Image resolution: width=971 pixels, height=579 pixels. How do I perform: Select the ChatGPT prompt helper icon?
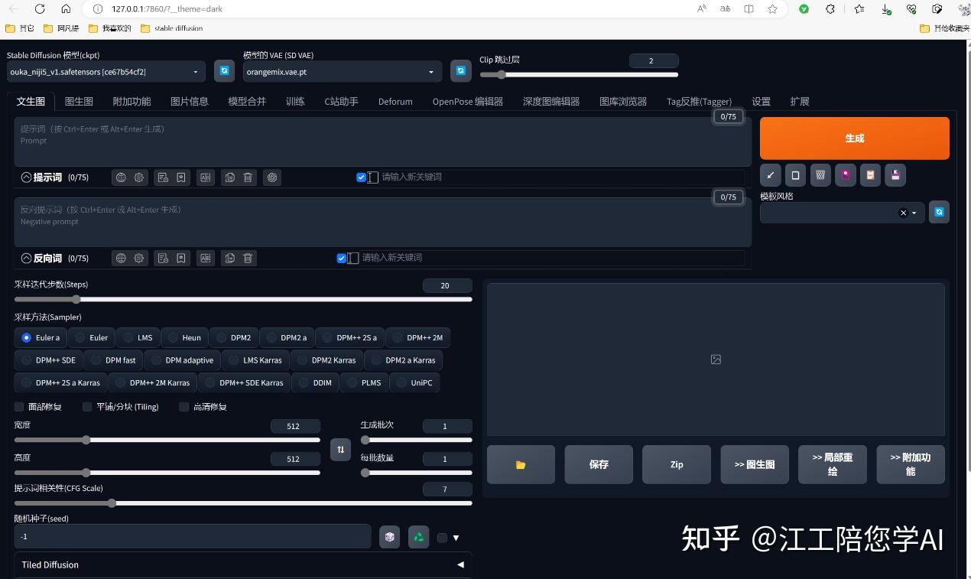tap(272, 177)
